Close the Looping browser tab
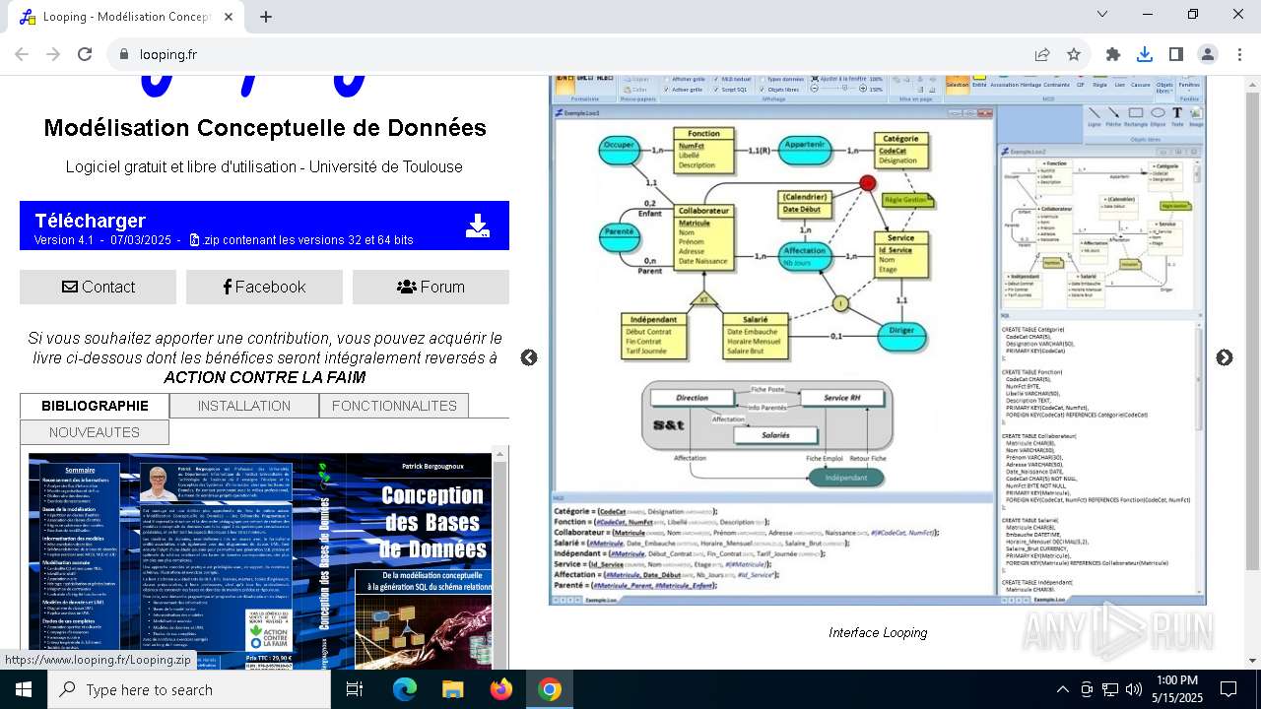1261x709 pixels. click(229, 17)
